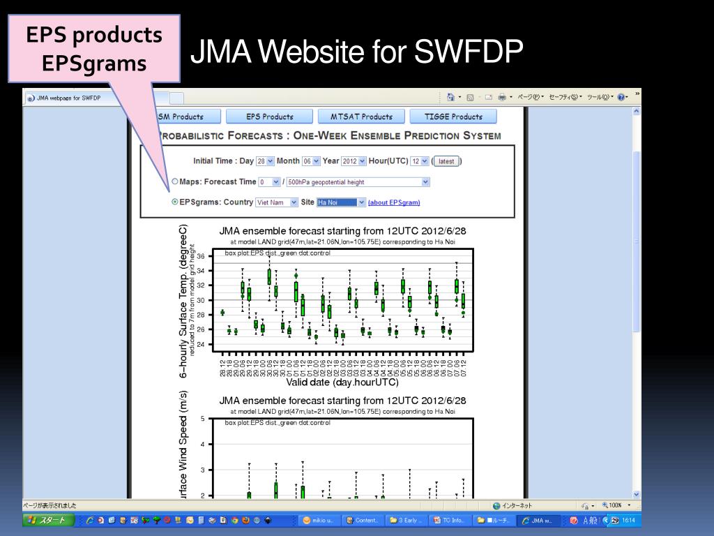
Task: Switch to the JMA w.. taskbar window
Action: click(x=539, y=520)
